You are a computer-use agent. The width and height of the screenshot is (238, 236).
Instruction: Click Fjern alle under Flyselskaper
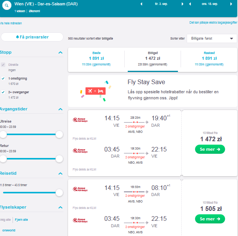tap(21, 220)
